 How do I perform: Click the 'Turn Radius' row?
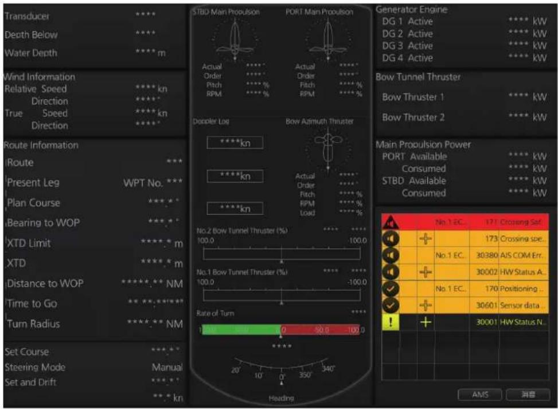pyautogui.click(x=95, y=324)
